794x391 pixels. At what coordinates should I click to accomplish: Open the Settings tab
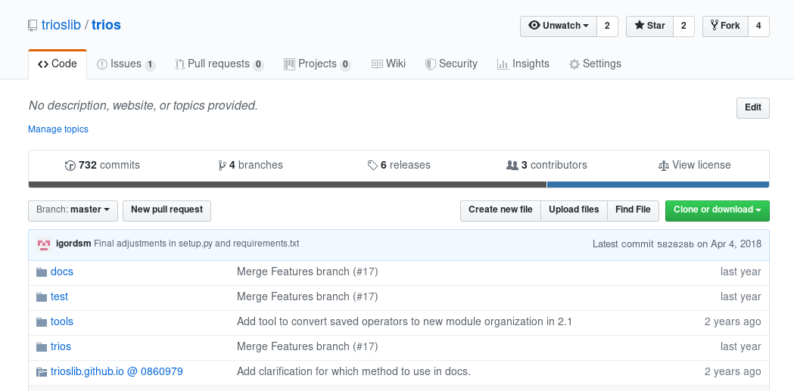pyautogui.click(x=595, y=64)
